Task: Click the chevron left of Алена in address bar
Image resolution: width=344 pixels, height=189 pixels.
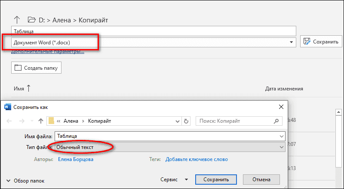Action: click(58, 121)
